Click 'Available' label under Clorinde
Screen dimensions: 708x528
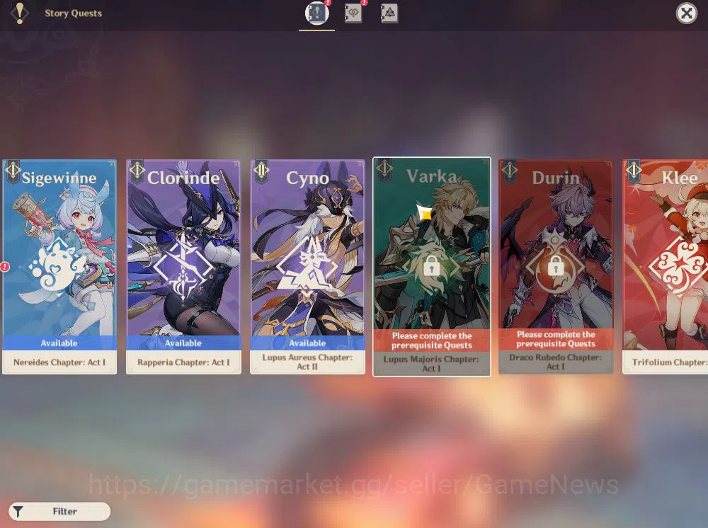tap(183, 343)
